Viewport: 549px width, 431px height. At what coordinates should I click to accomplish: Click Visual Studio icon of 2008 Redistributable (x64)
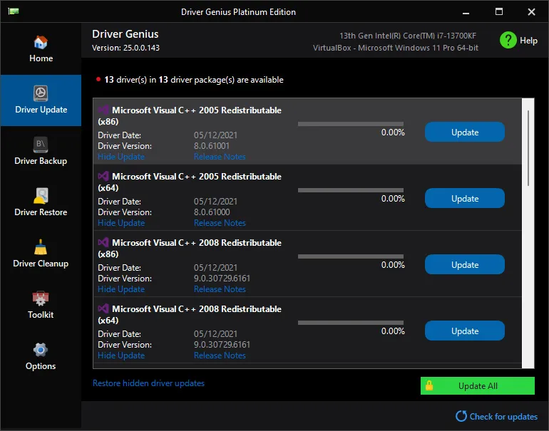pos(103,308)
